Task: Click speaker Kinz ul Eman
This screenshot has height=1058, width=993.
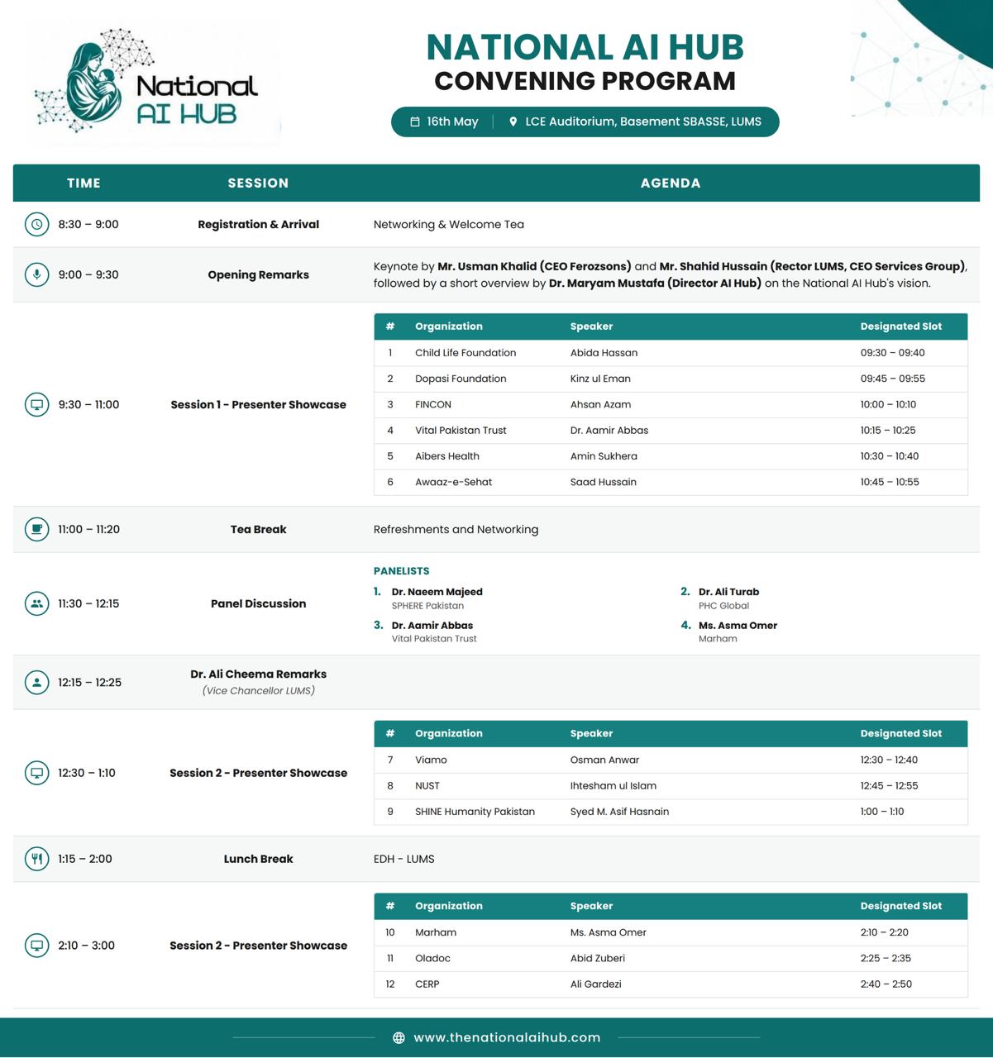Action: pos(600,379)
